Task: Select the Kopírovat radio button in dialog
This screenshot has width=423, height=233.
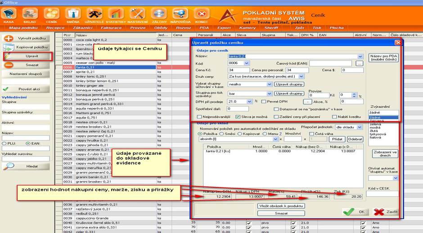Action: point(239,134)
